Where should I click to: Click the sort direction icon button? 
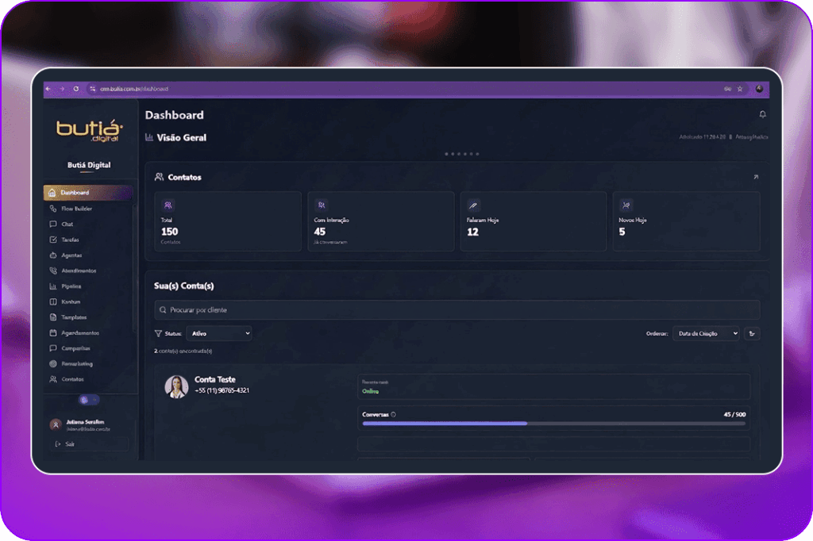tap(753, 334)
